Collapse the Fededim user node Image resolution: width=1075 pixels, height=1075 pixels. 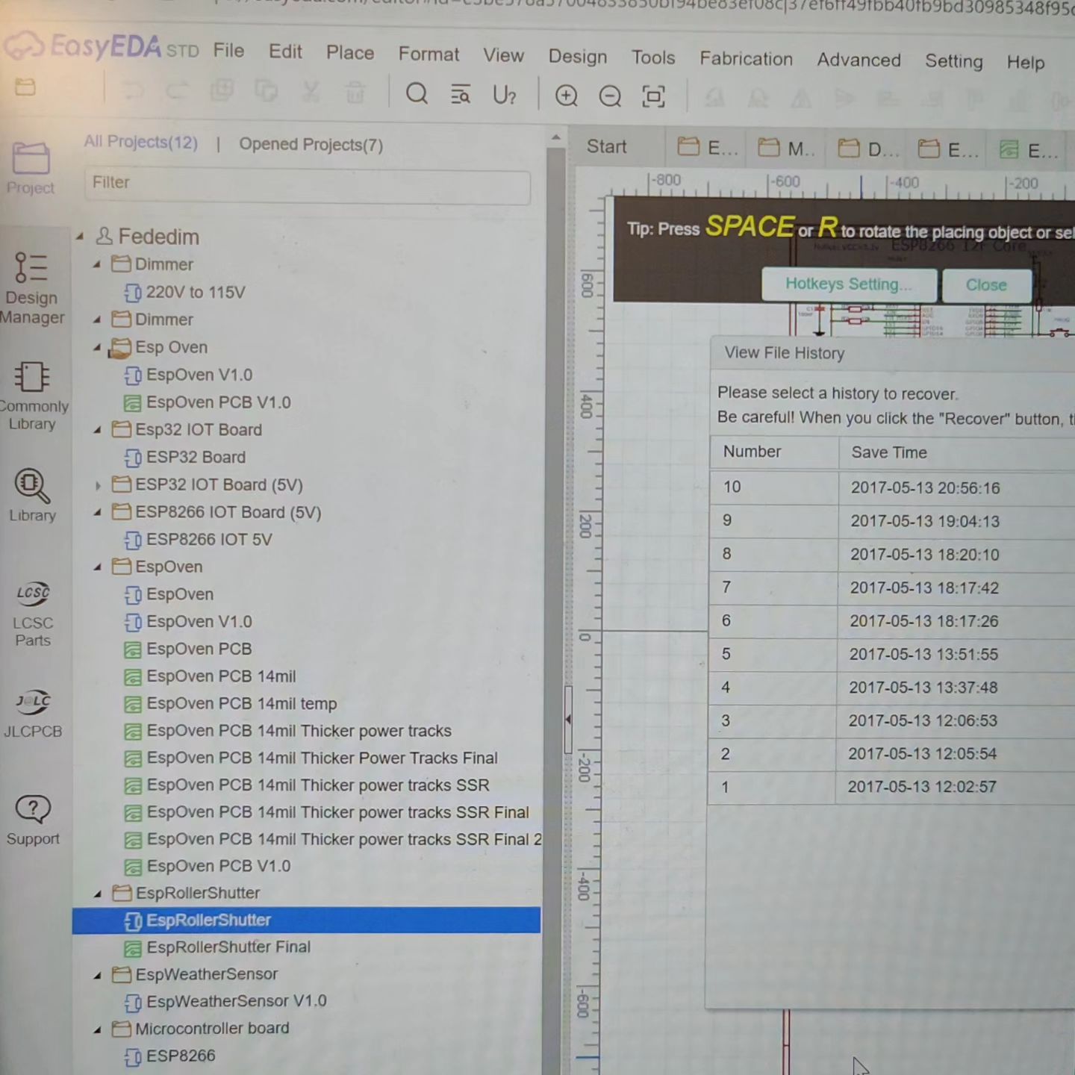[79, 237]
